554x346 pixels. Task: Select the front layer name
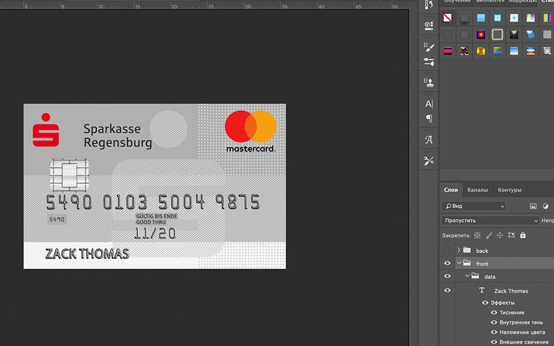(x=482, y=264)
